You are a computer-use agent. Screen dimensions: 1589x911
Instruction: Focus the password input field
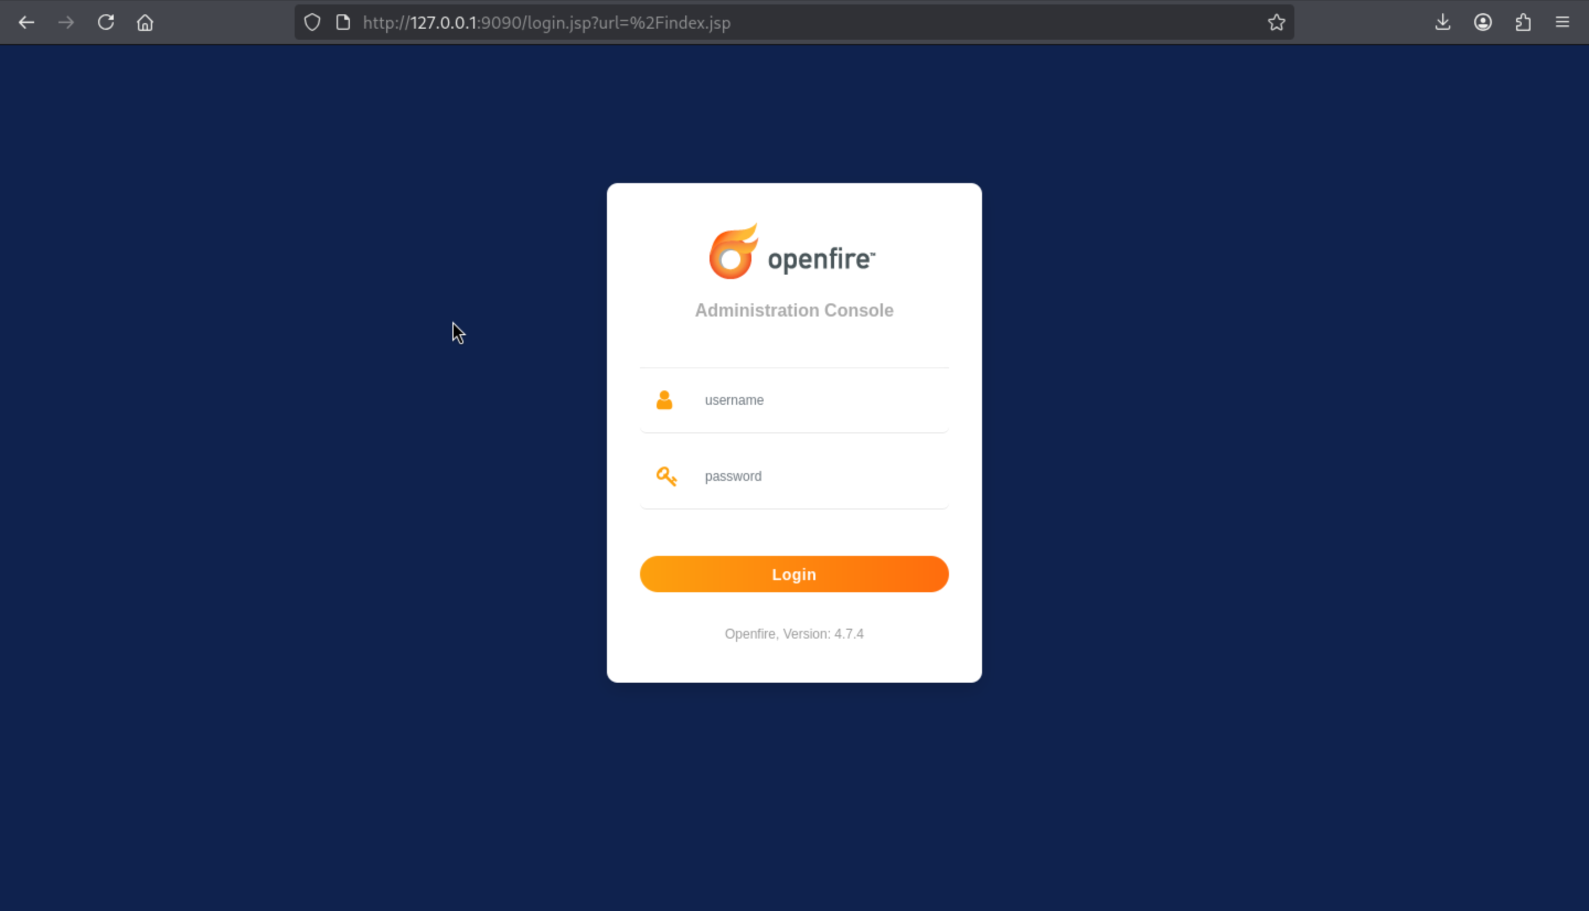[x=820, y=476]
